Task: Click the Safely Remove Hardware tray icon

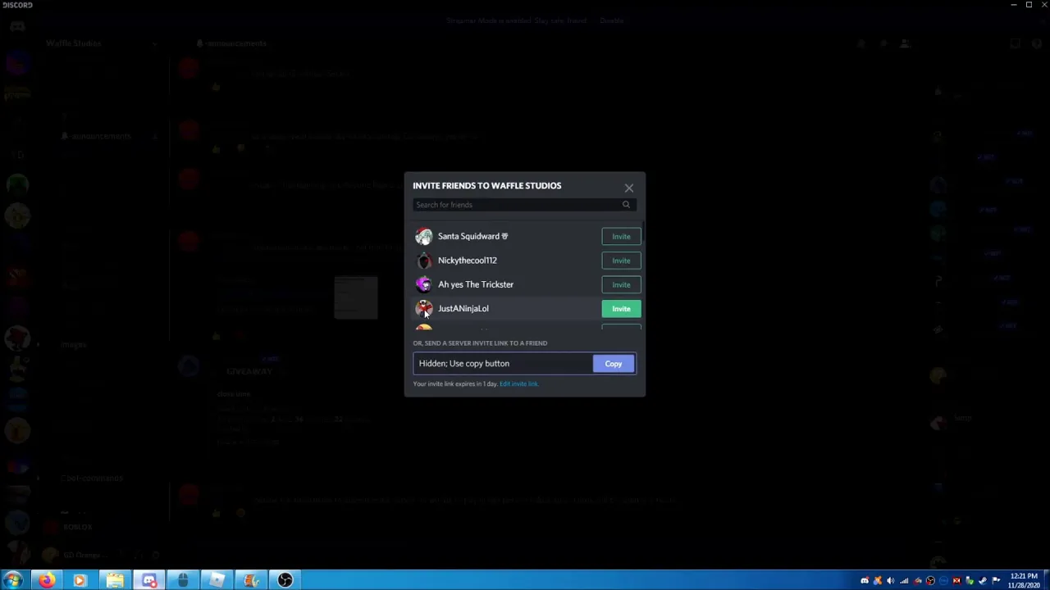Action: point(970,581)
